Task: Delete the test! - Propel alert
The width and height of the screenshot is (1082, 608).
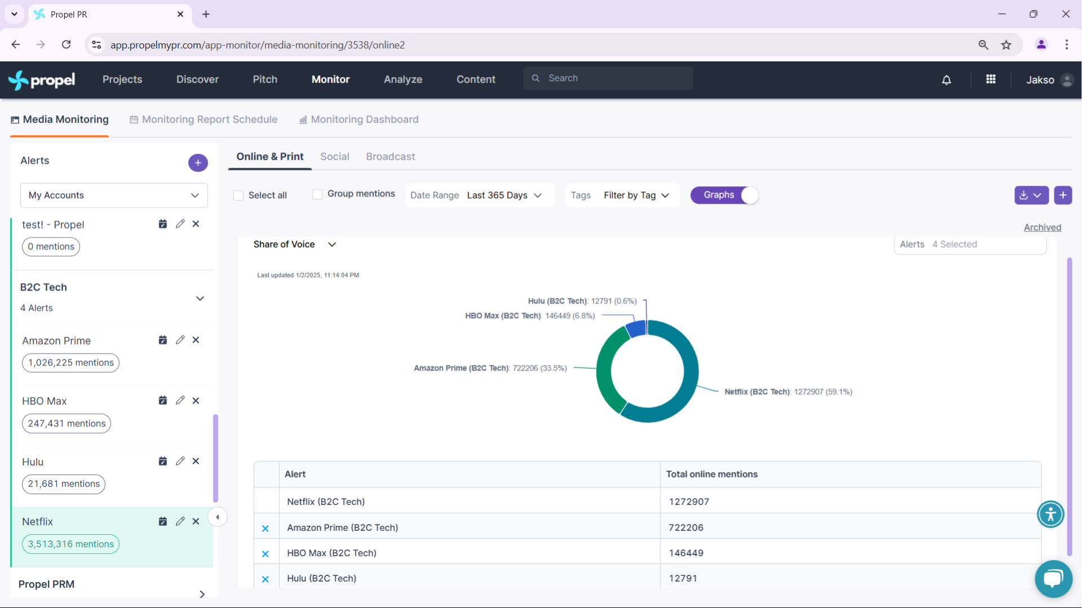Action: coord(196,224)
